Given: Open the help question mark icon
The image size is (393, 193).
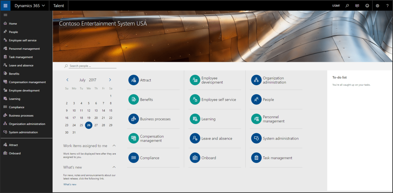Looking at the screenshot, I should [x=387, y=6].
